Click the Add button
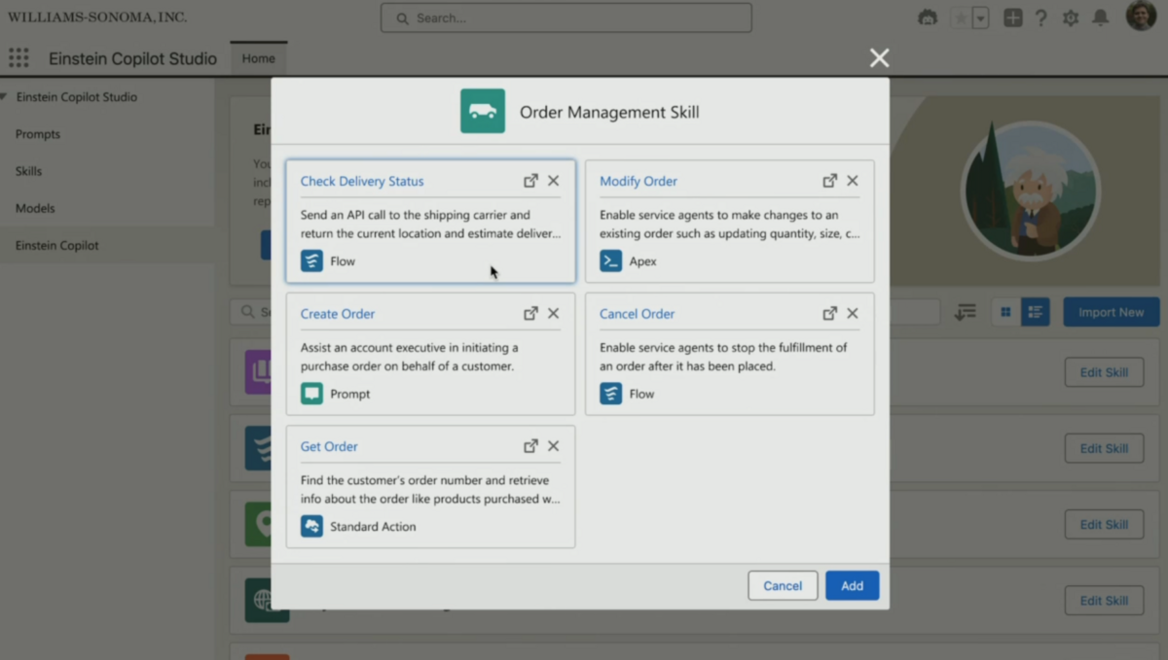Viewport: 1168px width, 660px height. pos(852,586)
